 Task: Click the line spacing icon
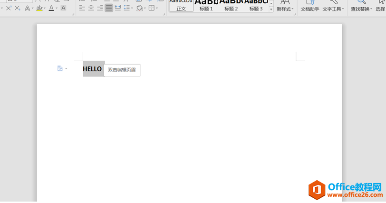(x=126, y=8)
